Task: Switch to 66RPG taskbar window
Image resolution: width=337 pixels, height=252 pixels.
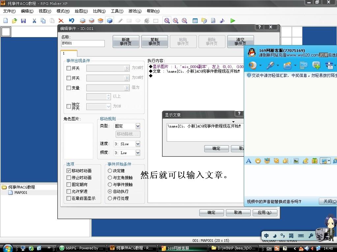Action: click(81, 248)
